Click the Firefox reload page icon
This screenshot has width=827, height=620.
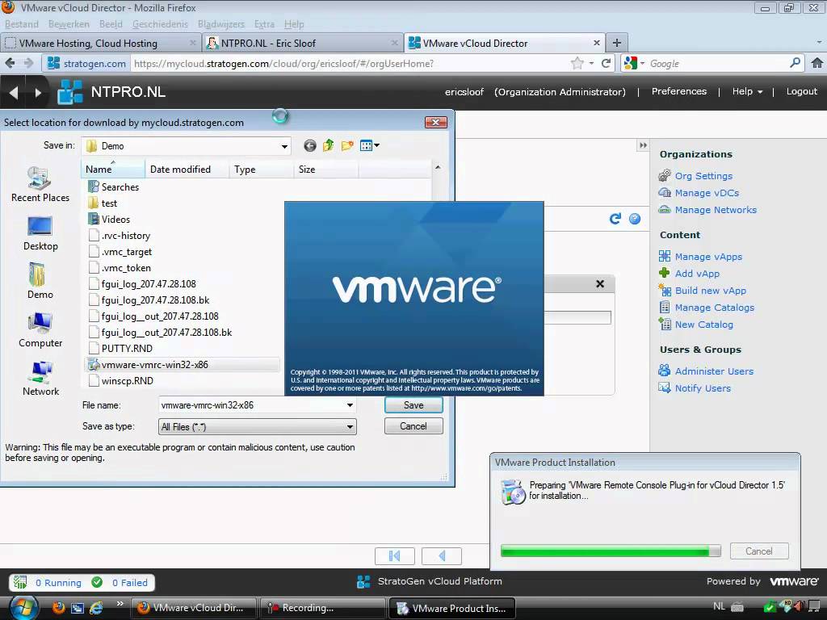pyautogui.click(x=606, y=63)
